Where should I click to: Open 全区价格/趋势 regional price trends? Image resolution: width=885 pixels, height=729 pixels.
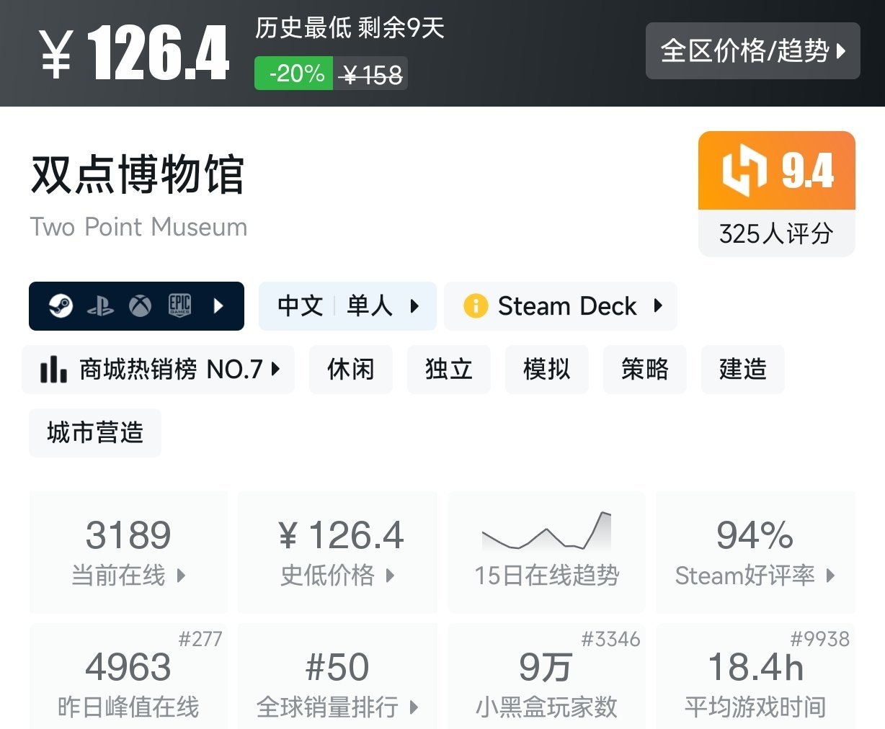753,50
